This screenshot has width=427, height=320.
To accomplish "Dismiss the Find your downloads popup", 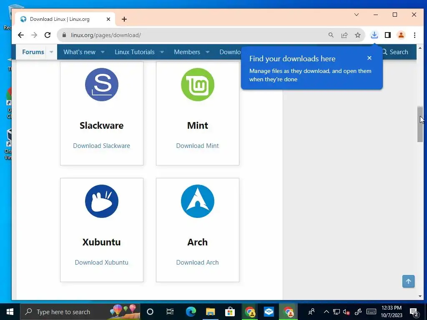I will (369, 58).
